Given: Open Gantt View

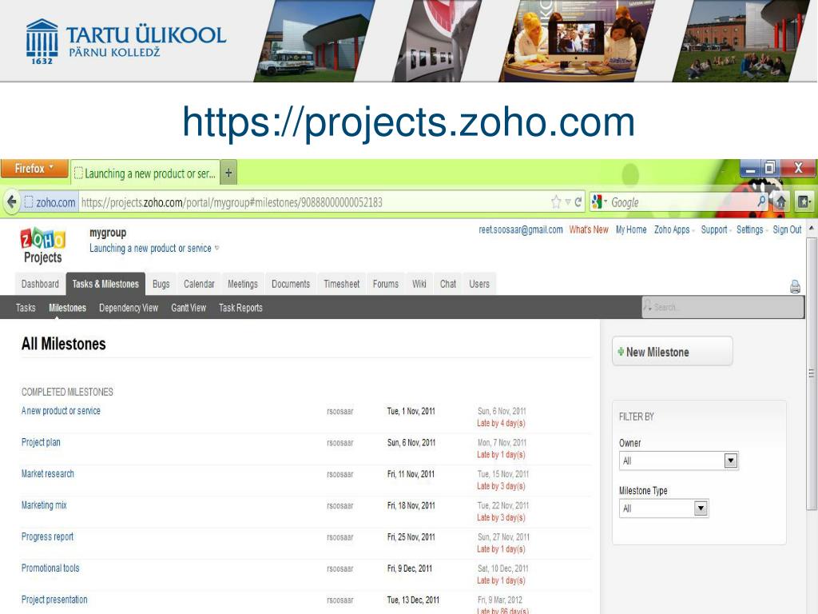Looking at the screenshot, I should click(189, 308).
